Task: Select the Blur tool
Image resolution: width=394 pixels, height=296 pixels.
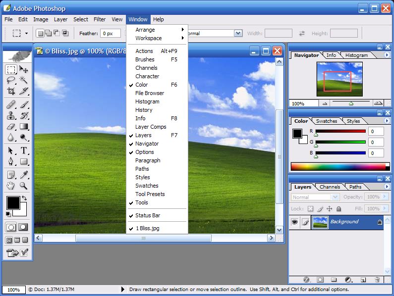Action: (11, 137)
